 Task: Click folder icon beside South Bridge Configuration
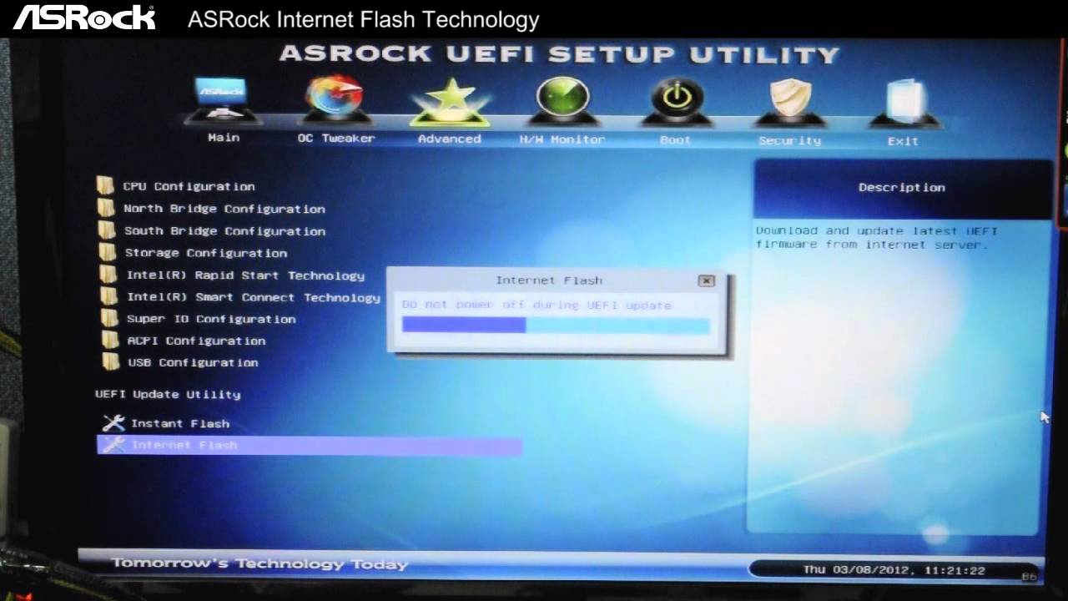point(107,230)
